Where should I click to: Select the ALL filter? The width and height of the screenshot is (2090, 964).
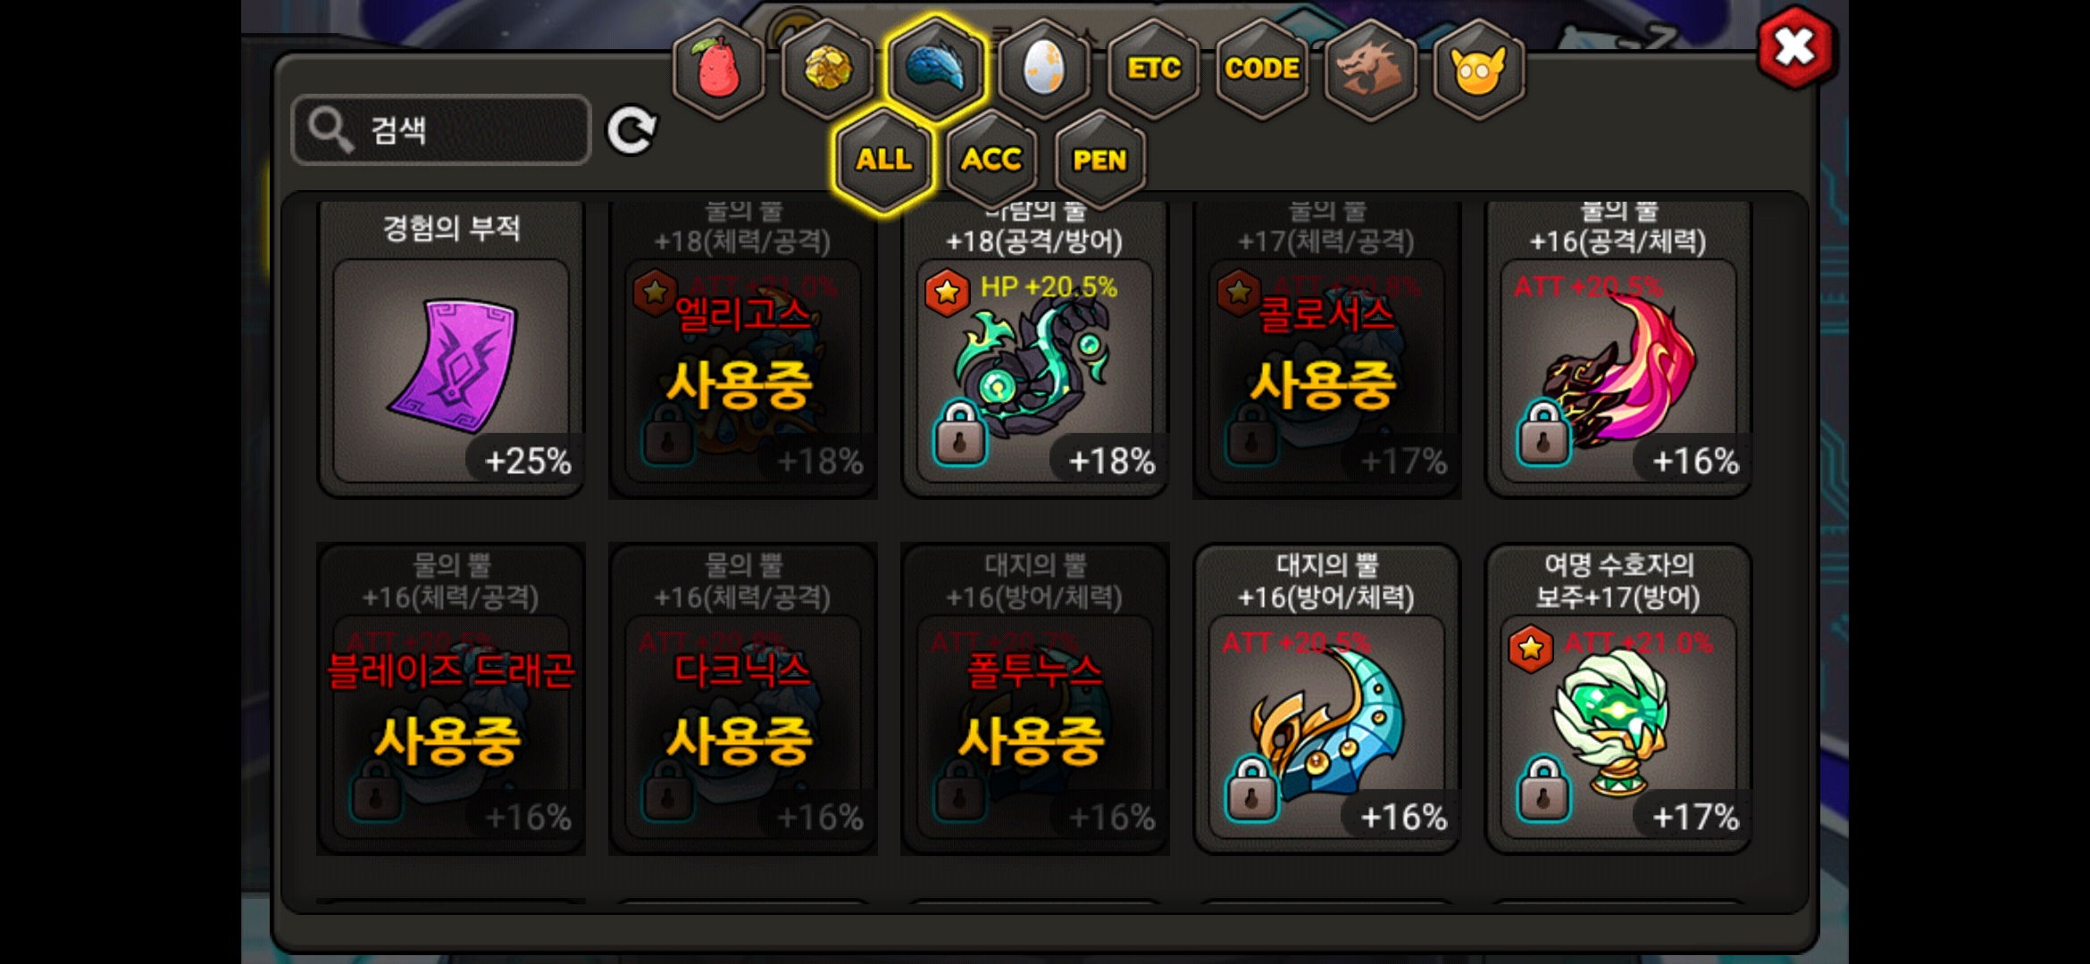tap(883, 161)
